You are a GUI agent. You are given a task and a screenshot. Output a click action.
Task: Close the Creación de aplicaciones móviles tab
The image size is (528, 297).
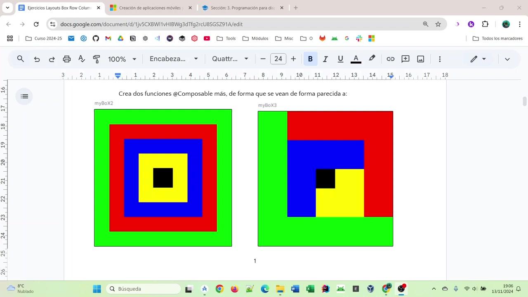click(x=190, y=8)
